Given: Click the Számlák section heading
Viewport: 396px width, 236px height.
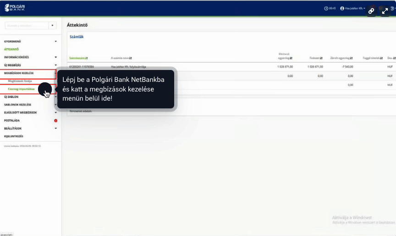Looking at the screenshot, I should click(77, 37).
